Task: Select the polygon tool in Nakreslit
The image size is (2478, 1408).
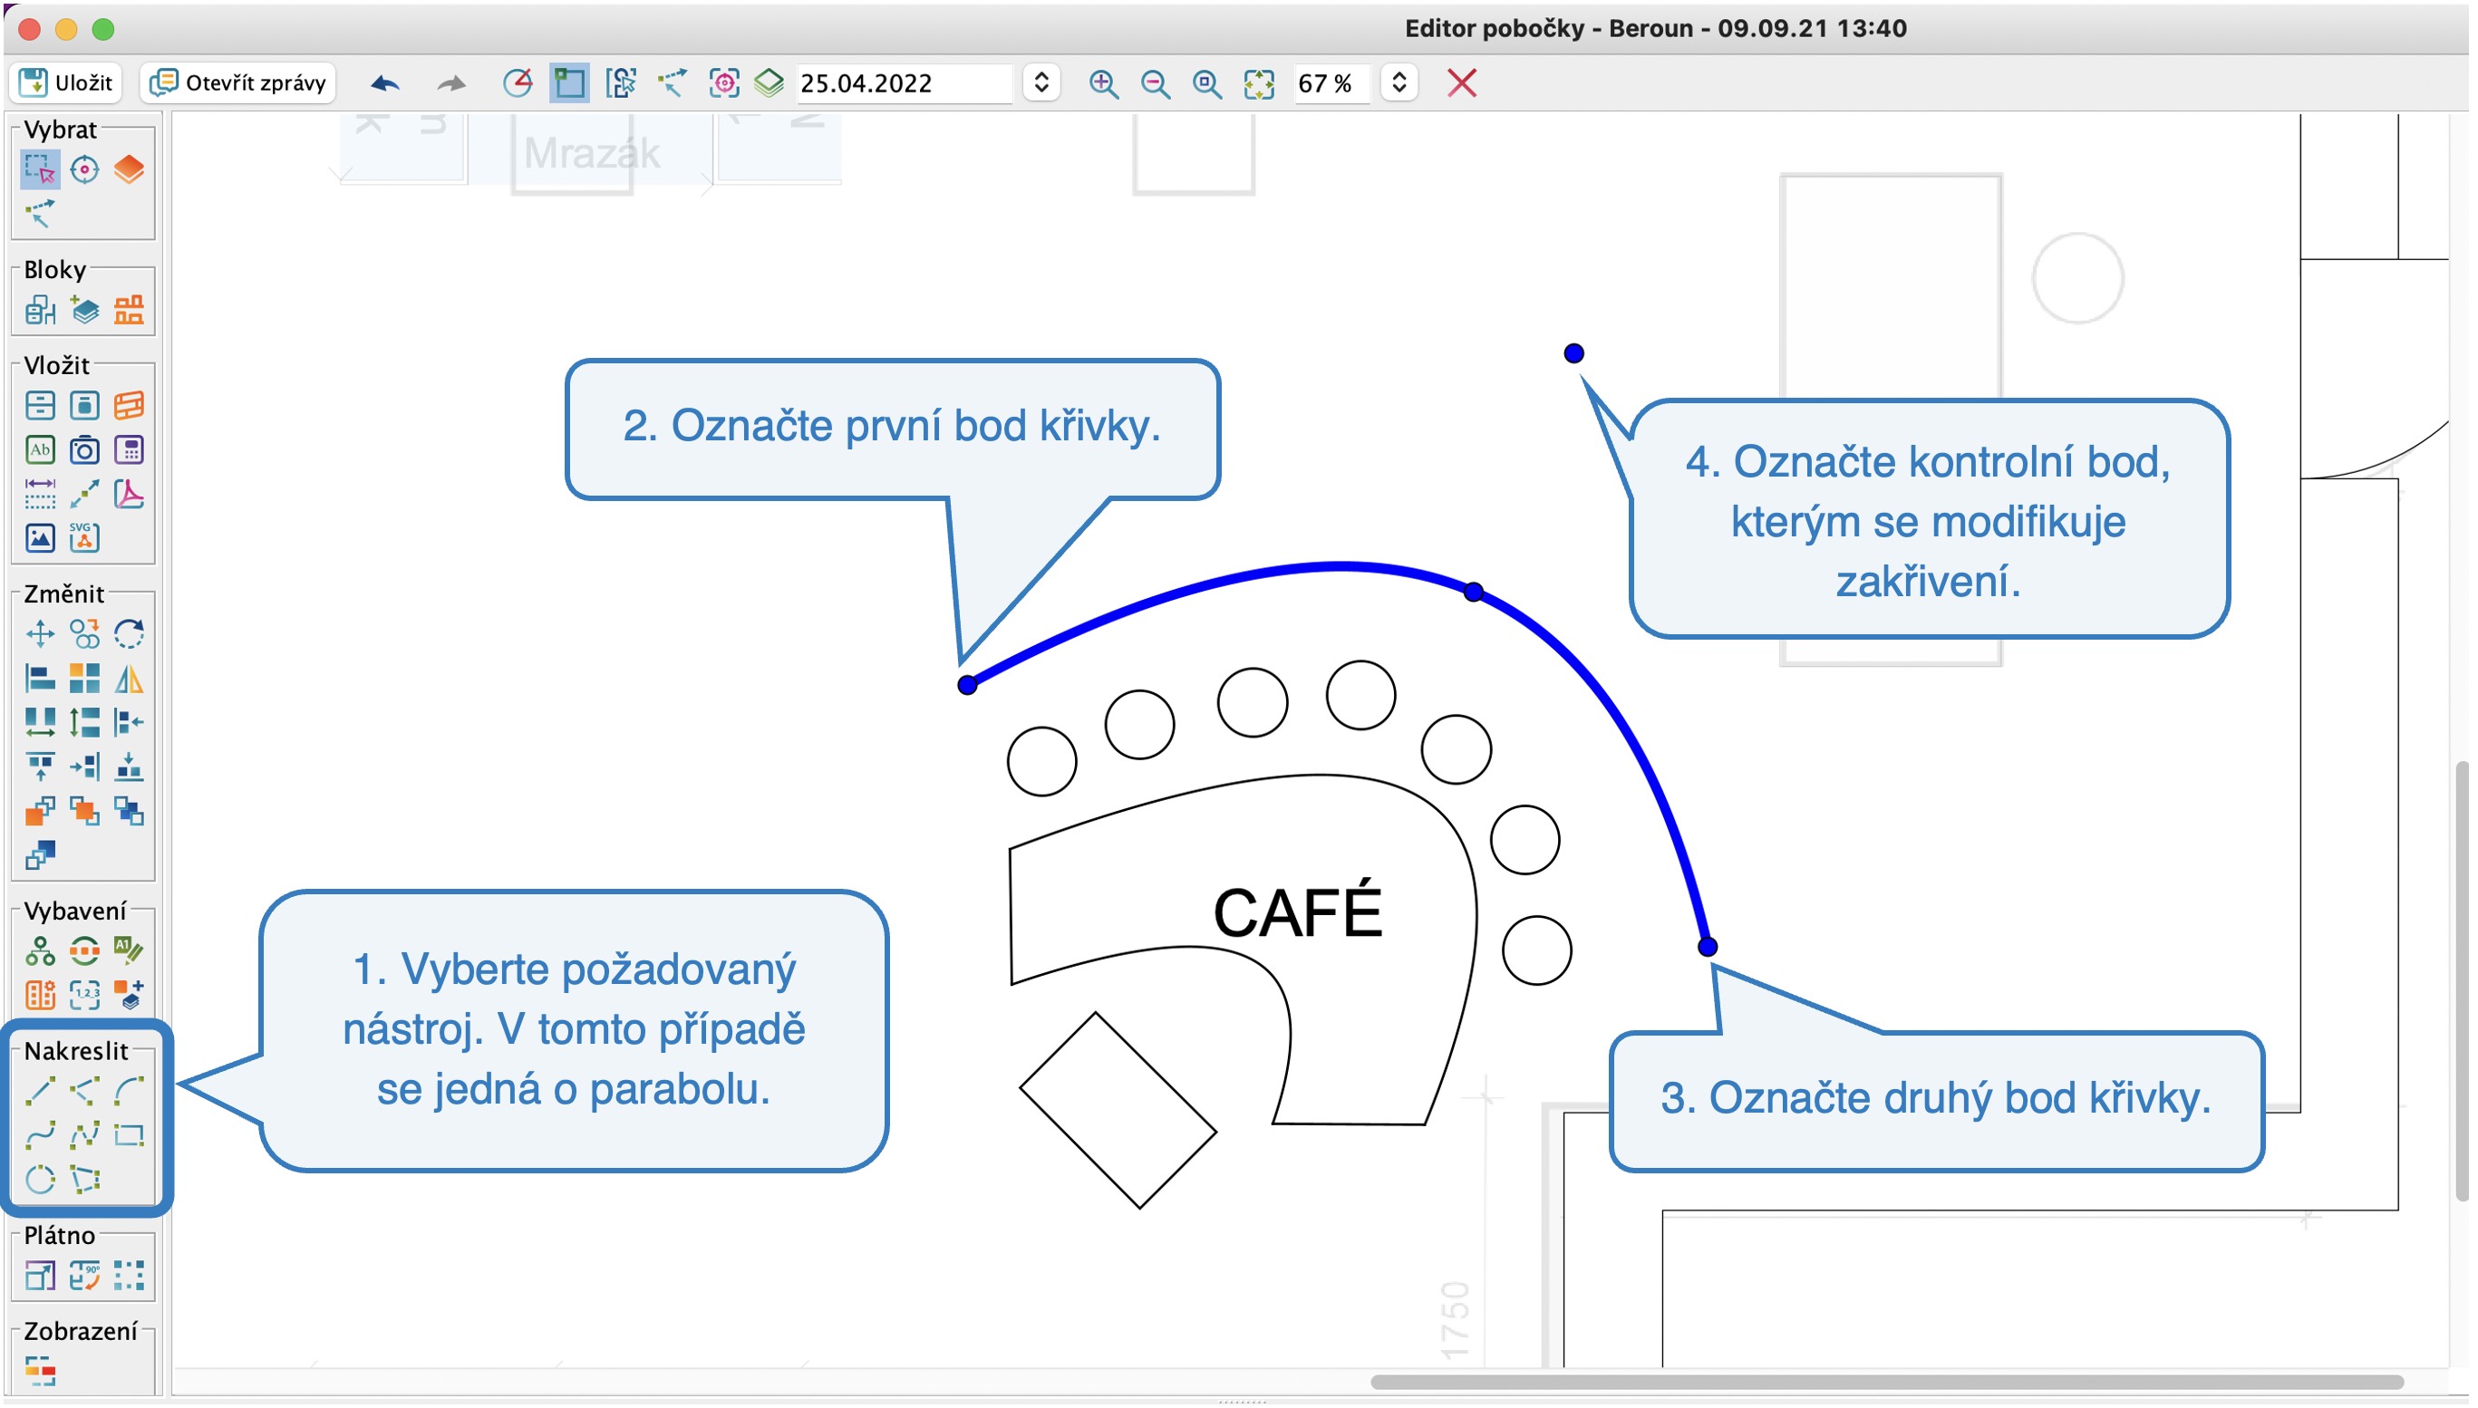Action: [x=84, y=1181]
